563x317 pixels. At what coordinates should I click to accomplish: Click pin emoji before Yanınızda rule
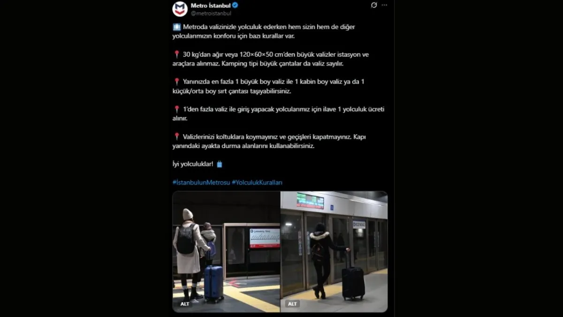pyautogui.click(x=176, y=82)
